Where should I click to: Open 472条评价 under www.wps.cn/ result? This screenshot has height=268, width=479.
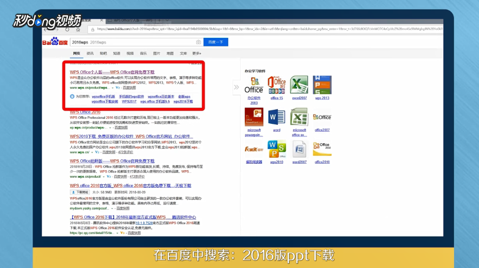pyautogui.click(x=126, y=152)
